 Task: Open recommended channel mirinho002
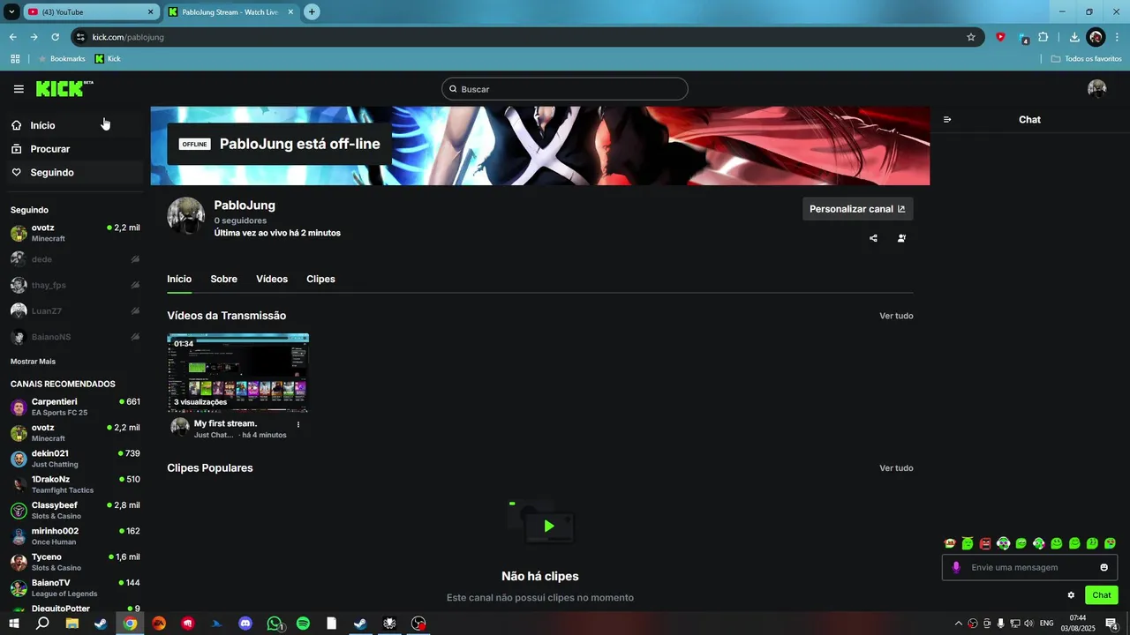pyautogui.click(x=76, y=536)
